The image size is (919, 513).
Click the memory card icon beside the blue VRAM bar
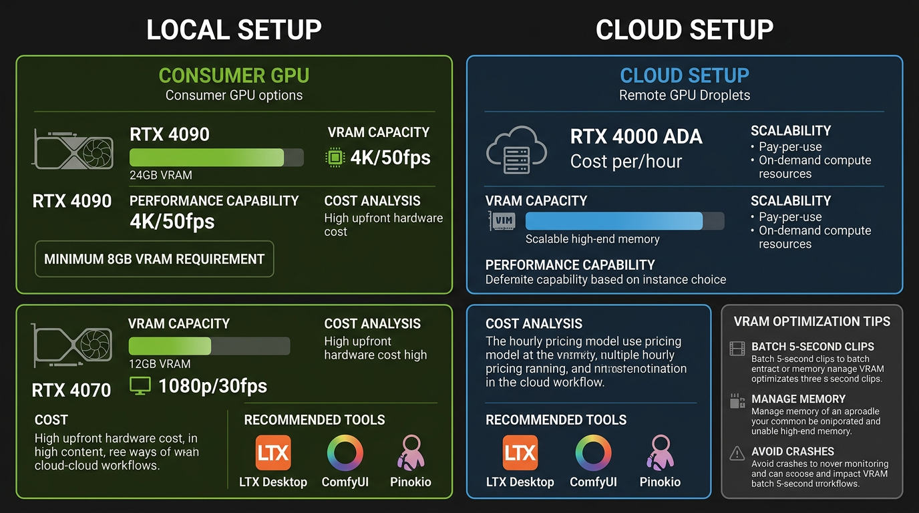(x=502, y=221)
